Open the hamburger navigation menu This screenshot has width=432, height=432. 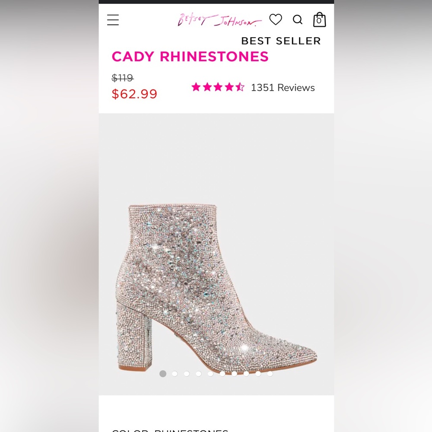coord(113,20)
